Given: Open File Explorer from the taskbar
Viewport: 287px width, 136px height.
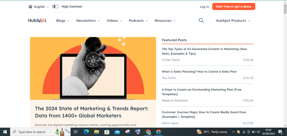Looking at the screenshot, I should coord(96,132).
